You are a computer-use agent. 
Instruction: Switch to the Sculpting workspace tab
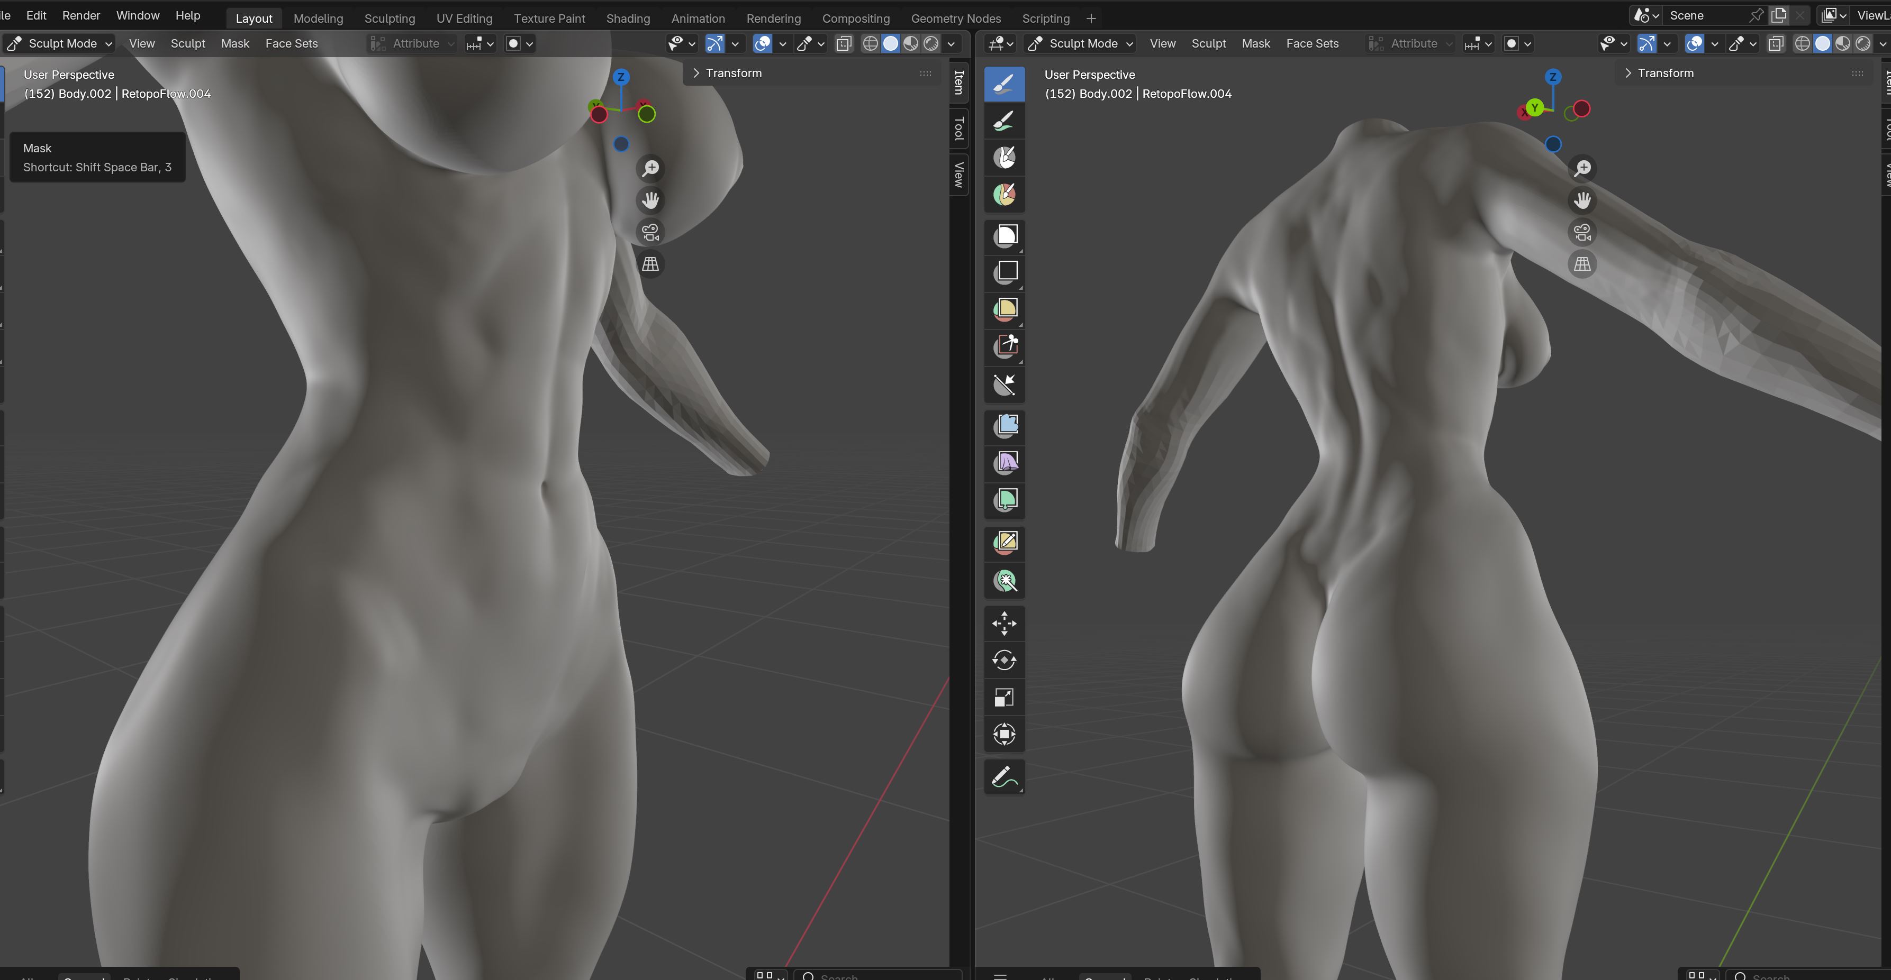[x=389, y=19]
